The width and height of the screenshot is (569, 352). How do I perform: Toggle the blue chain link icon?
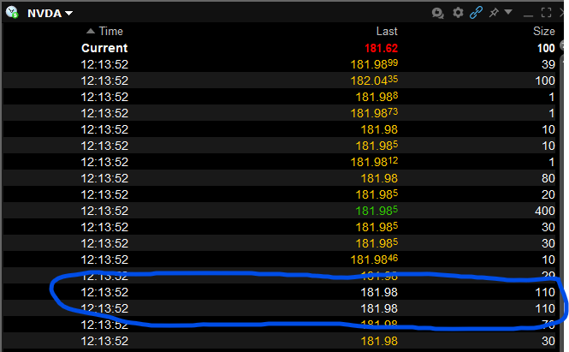475,13
